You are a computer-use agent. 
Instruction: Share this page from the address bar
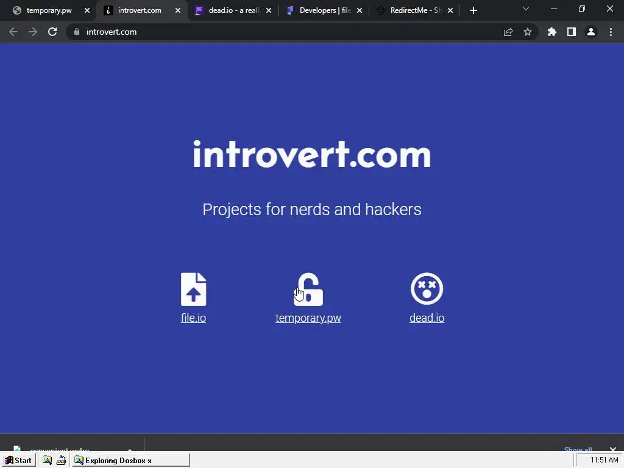(x=508, y=32)
